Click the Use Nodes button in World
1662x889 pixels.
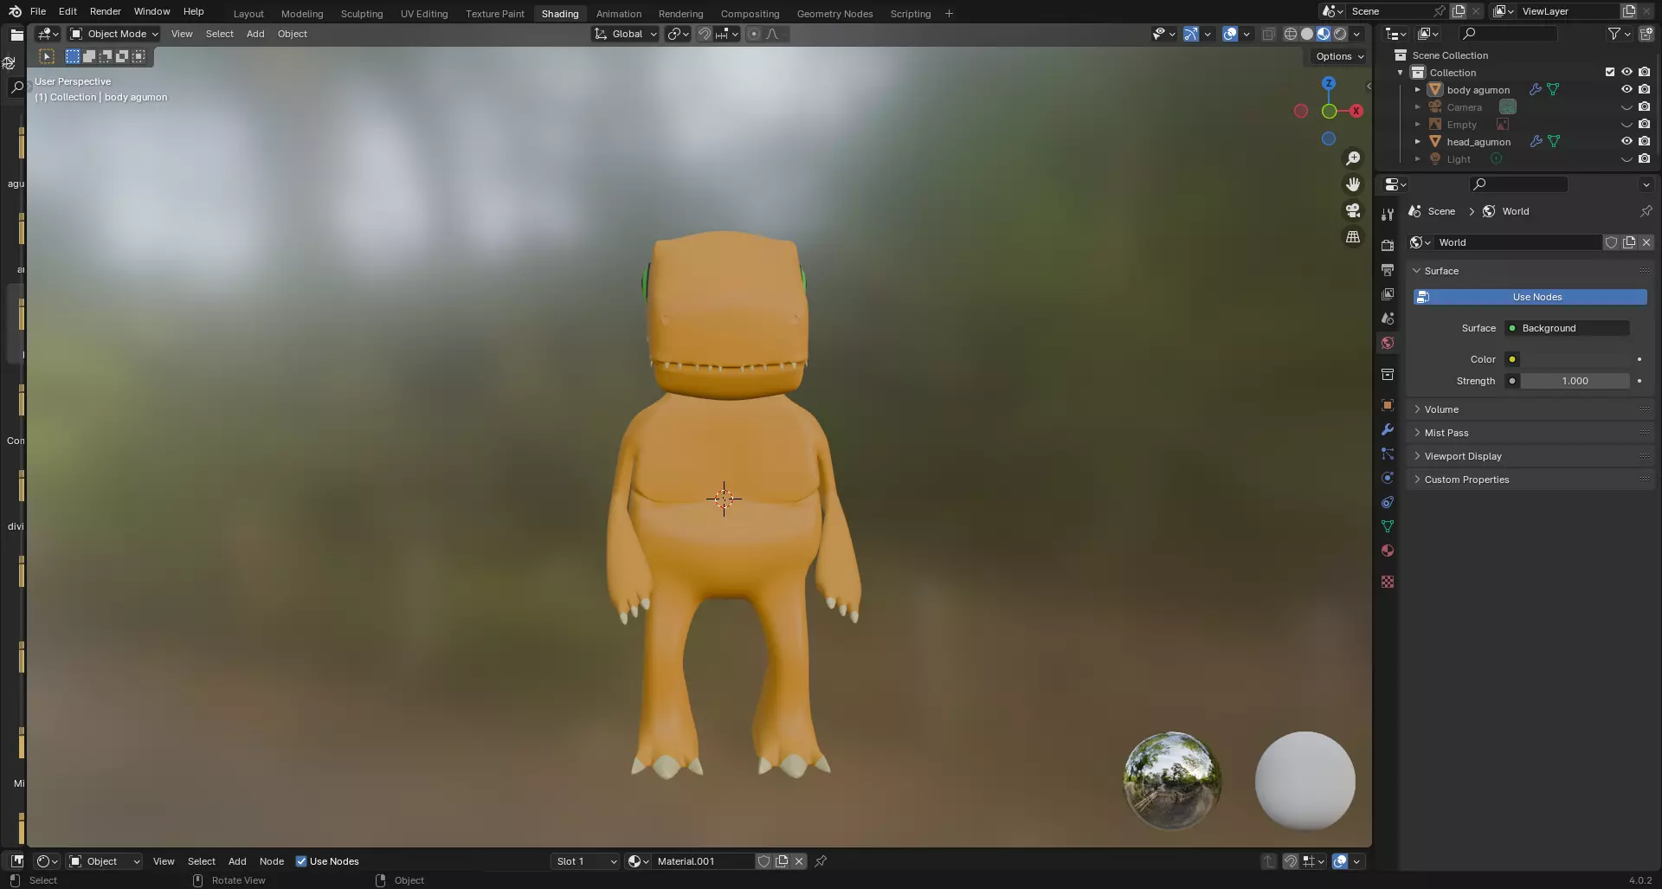coord(1530,297)
